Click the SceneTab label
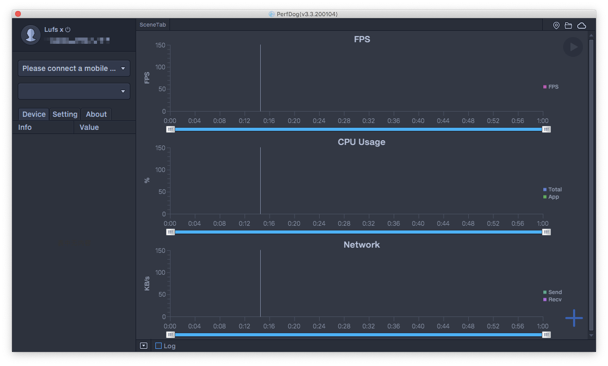This screenshot has height=366, width=608. pyautogui.click(x=153, y=25)
